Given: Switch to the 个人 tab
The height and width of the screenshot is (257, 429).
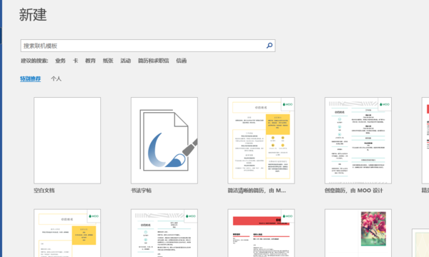Looking at the screenshot, I should click(56, 79).
